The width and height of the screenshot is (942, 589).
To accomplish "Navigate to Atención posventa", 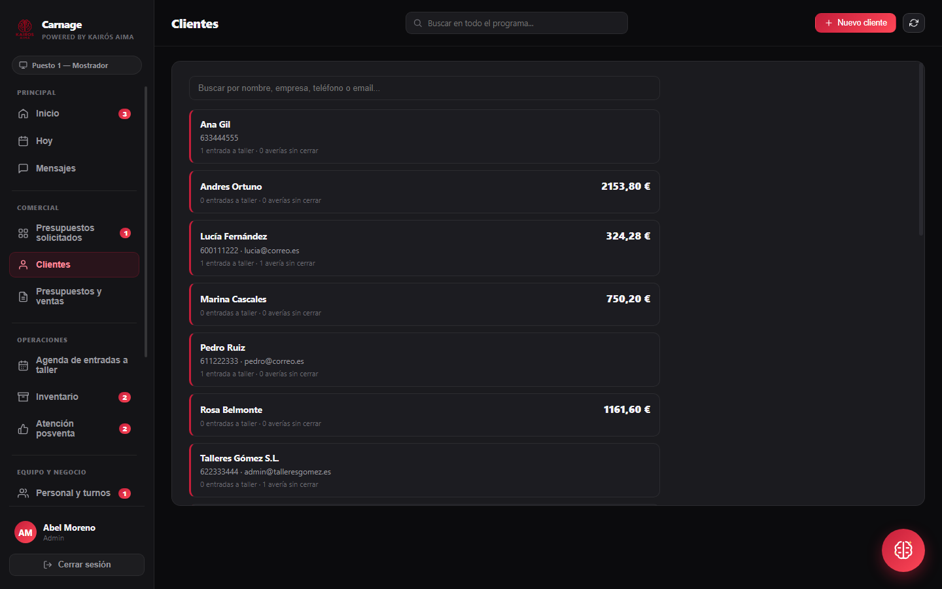I will (74, 429).
